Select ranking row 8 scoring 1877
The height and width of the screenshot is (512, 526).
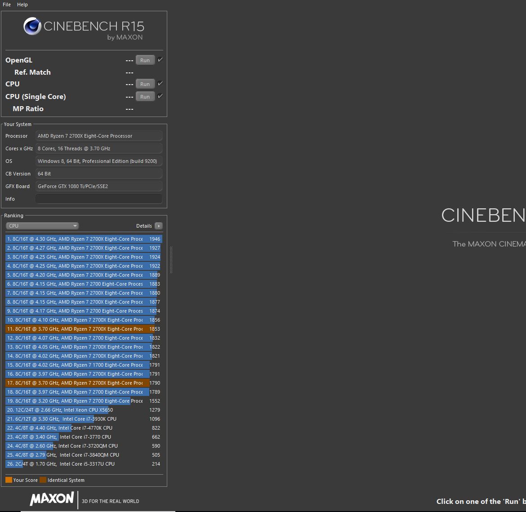point(84,302)
